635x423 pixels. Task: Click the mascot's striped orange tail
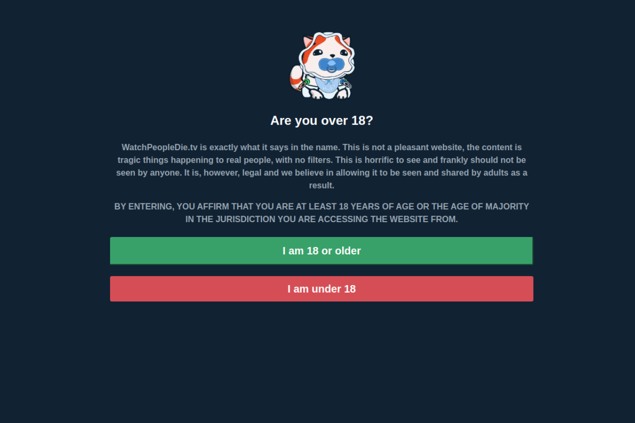[296, 78]
